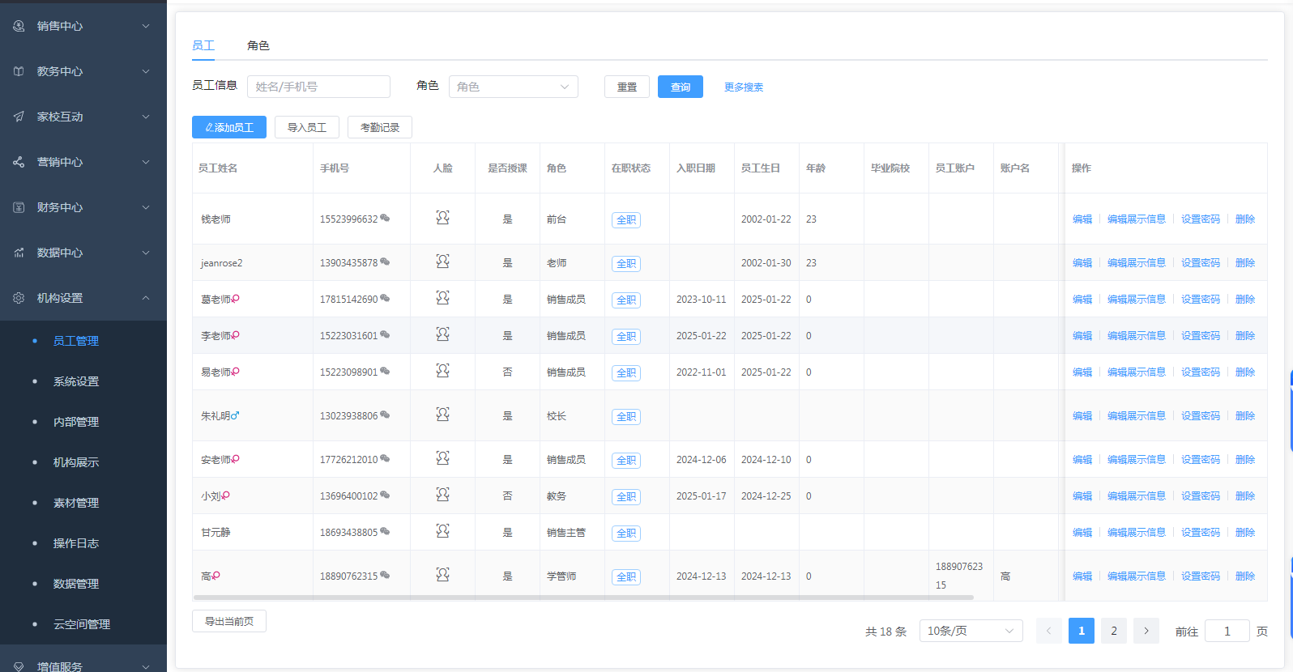Click the 销售中心 sidebar icon
This screenshot has width=1293, height=672.
19,26
